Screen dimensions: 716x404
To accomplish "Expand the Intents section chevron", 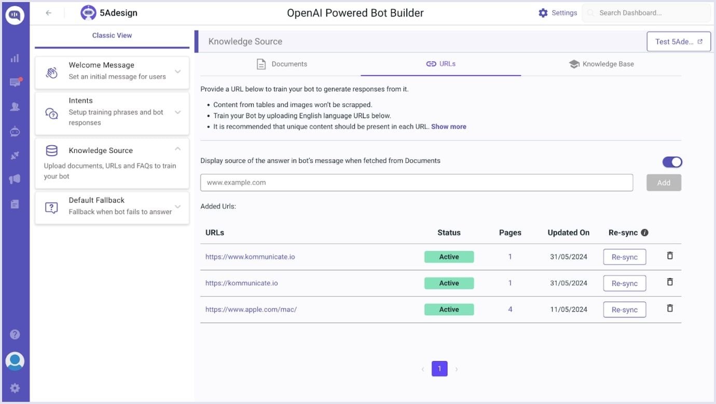I will coord(177,112).
